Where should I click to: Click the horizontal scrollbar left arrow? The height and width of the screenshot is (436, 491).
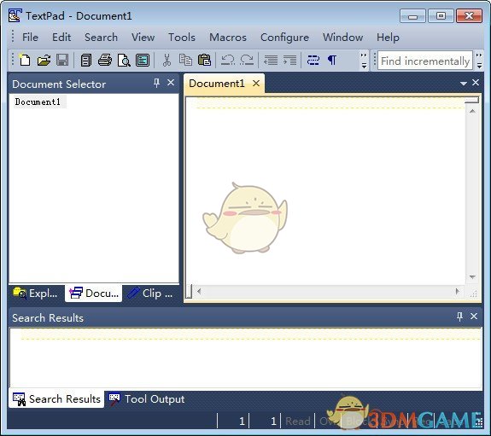tap(199, 292)
